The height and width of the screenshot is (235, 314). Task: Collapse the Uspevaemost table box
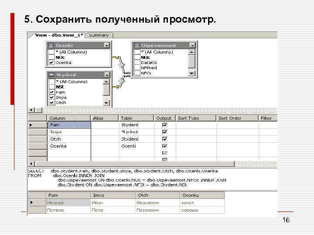(x=192, y=46)
